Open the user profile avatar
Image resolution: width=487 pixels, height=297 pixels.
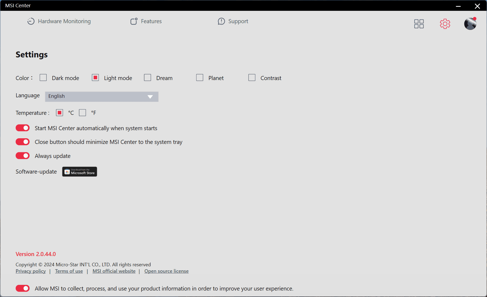470,24
